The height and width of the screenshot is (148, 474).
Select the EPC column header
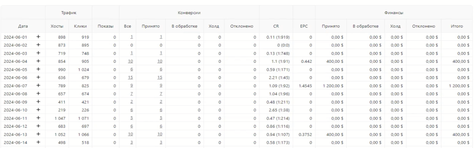pos(304,26)
